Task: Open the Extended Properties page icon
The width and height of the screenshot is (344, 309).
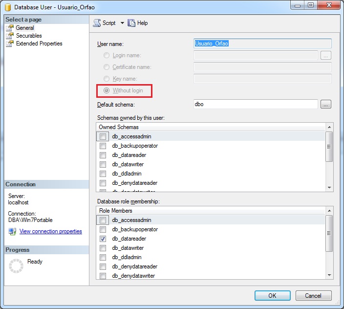Action: click(10, 44)
